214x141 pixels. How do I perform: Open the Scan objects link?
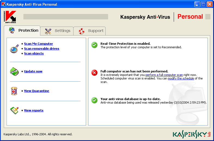(34, 53)
